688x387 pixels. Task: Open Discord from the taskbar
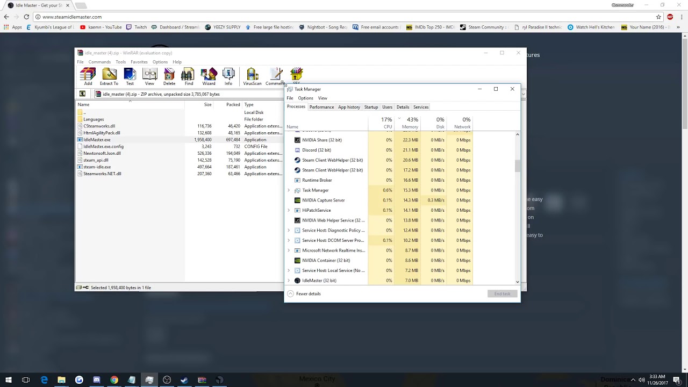(97, 380)
